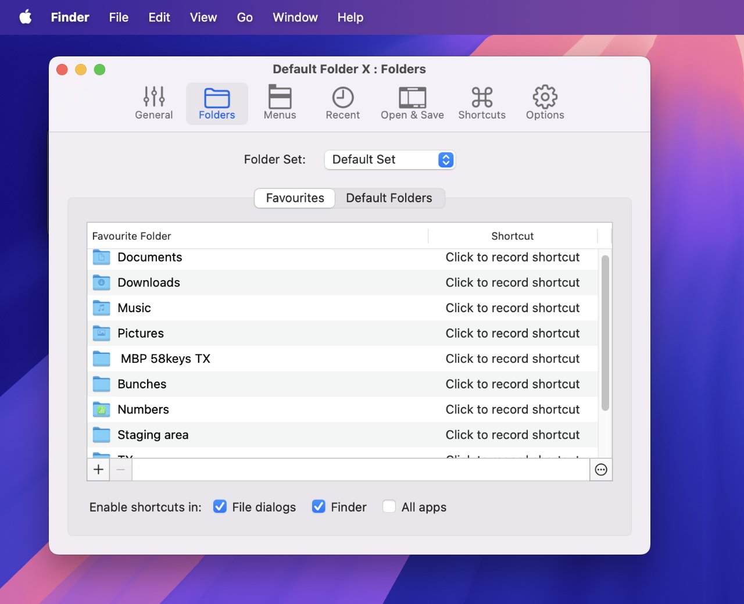Click the Downloads folder icon
Viewport: 744px width, 604px height.
pos(102,283)
